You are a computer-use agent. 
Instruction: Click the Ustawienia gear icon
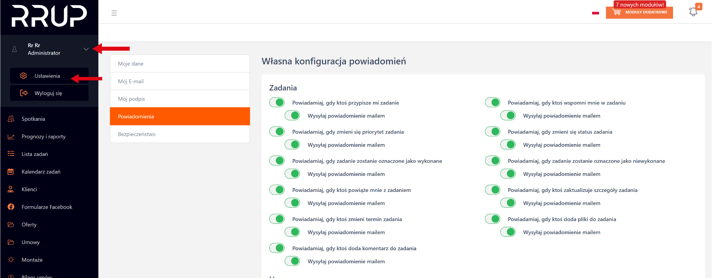tap(23, 76)
